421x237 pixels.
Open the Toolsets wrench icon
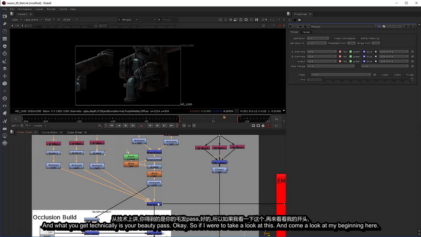click(5, 121)
